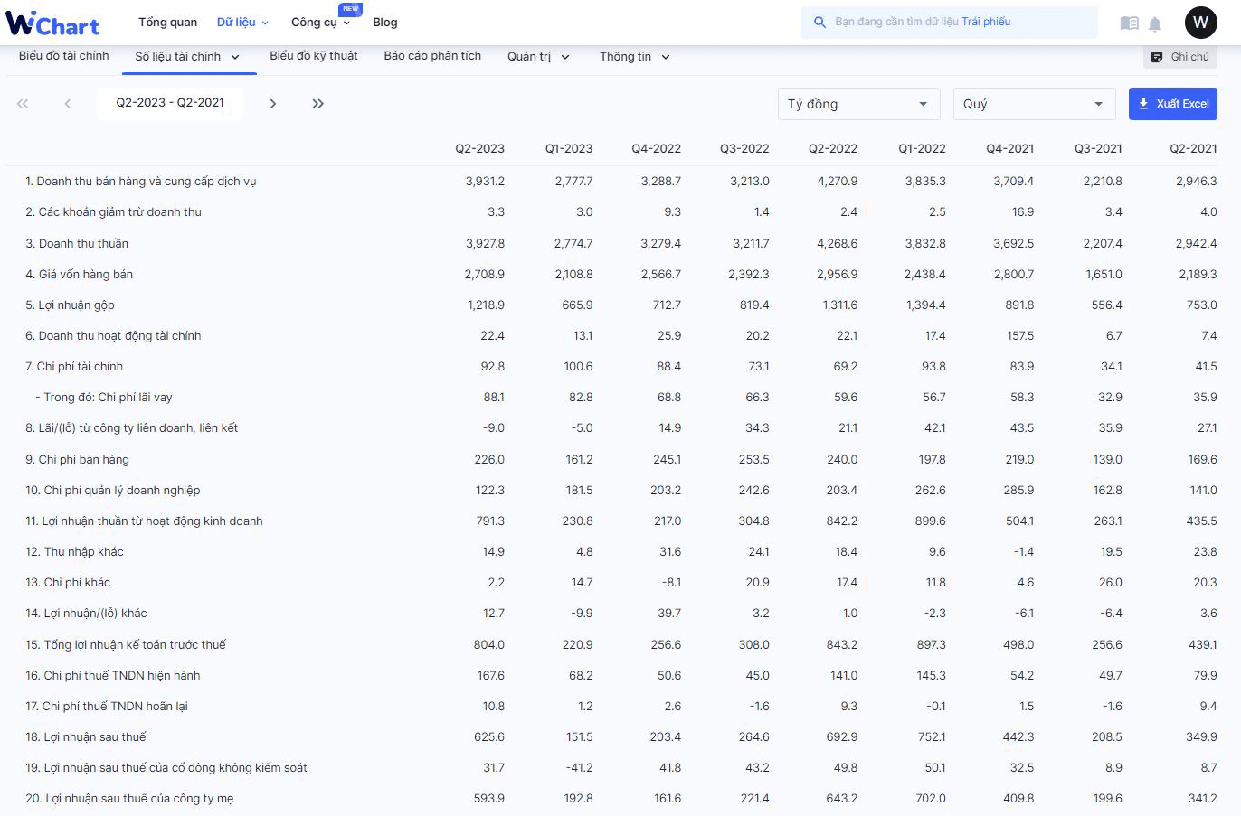Click the Q4-2021 column header
This screenshot has height=816, width=1241.
(x=1009, y=148)
